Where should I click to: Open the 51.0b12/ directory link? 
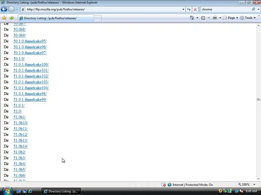coord(21,135)
